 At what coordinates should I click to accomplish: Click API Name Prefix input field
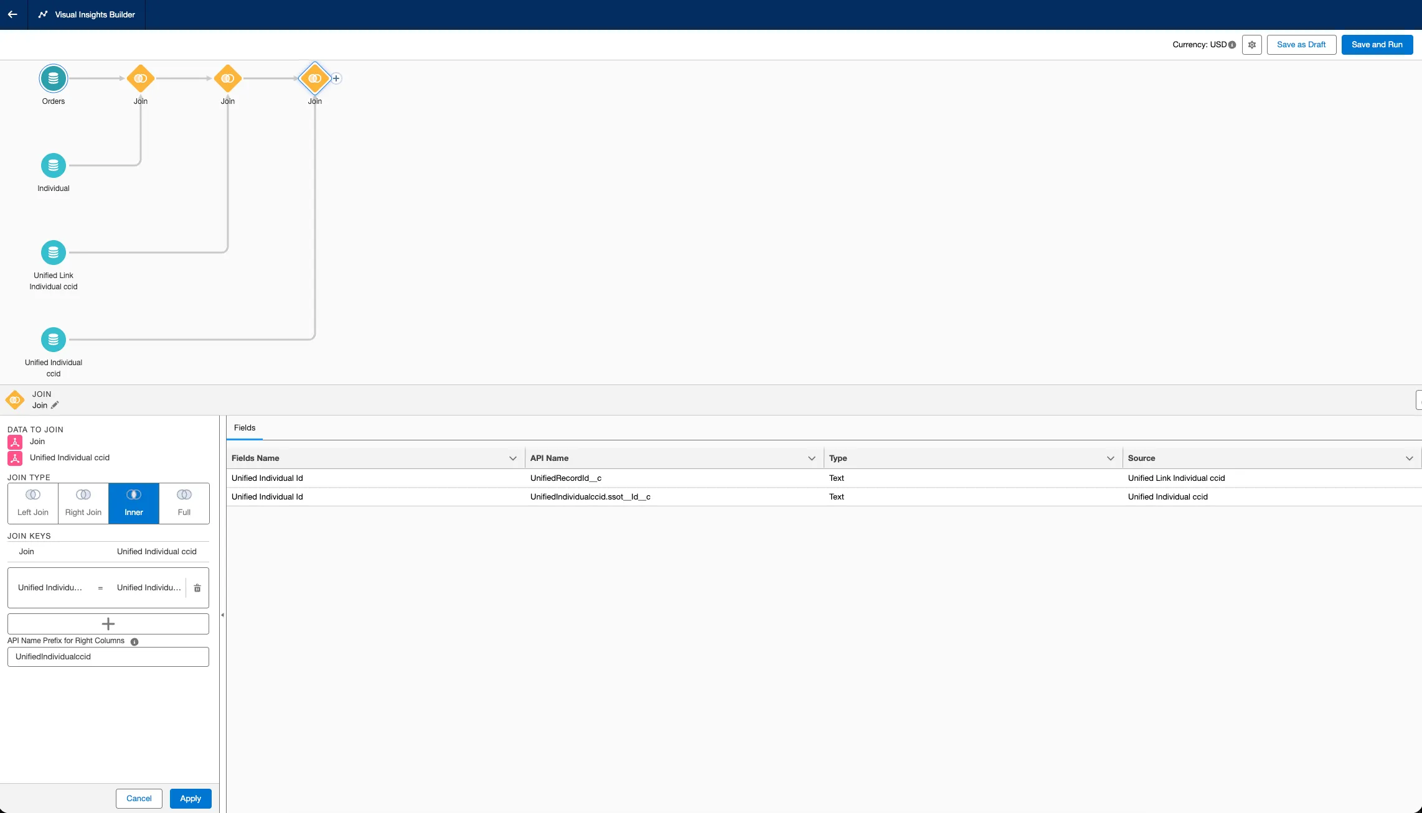coord(108,657)
